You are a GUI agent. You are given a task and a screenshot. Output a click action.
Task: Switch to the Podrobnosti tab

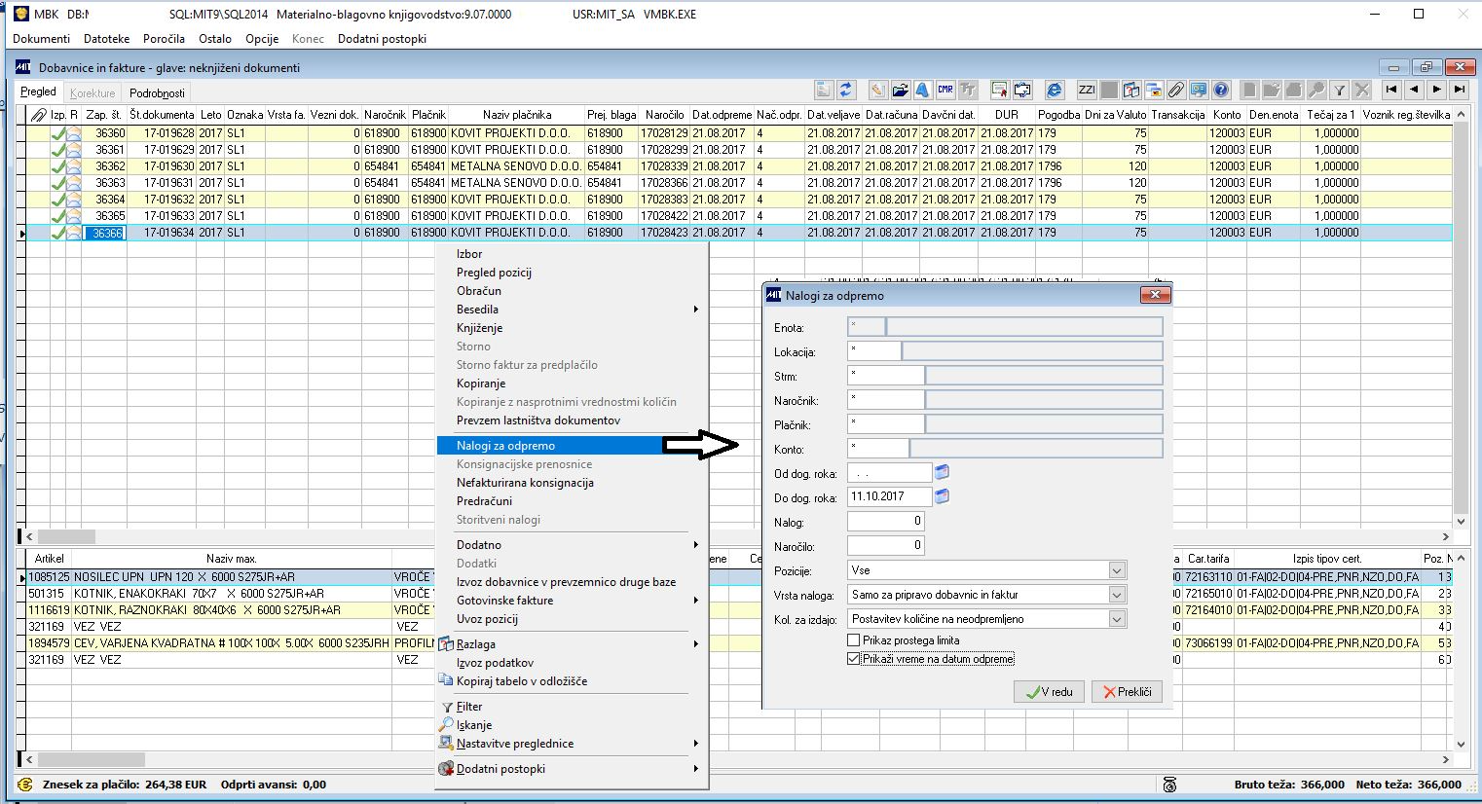(157, 93)
